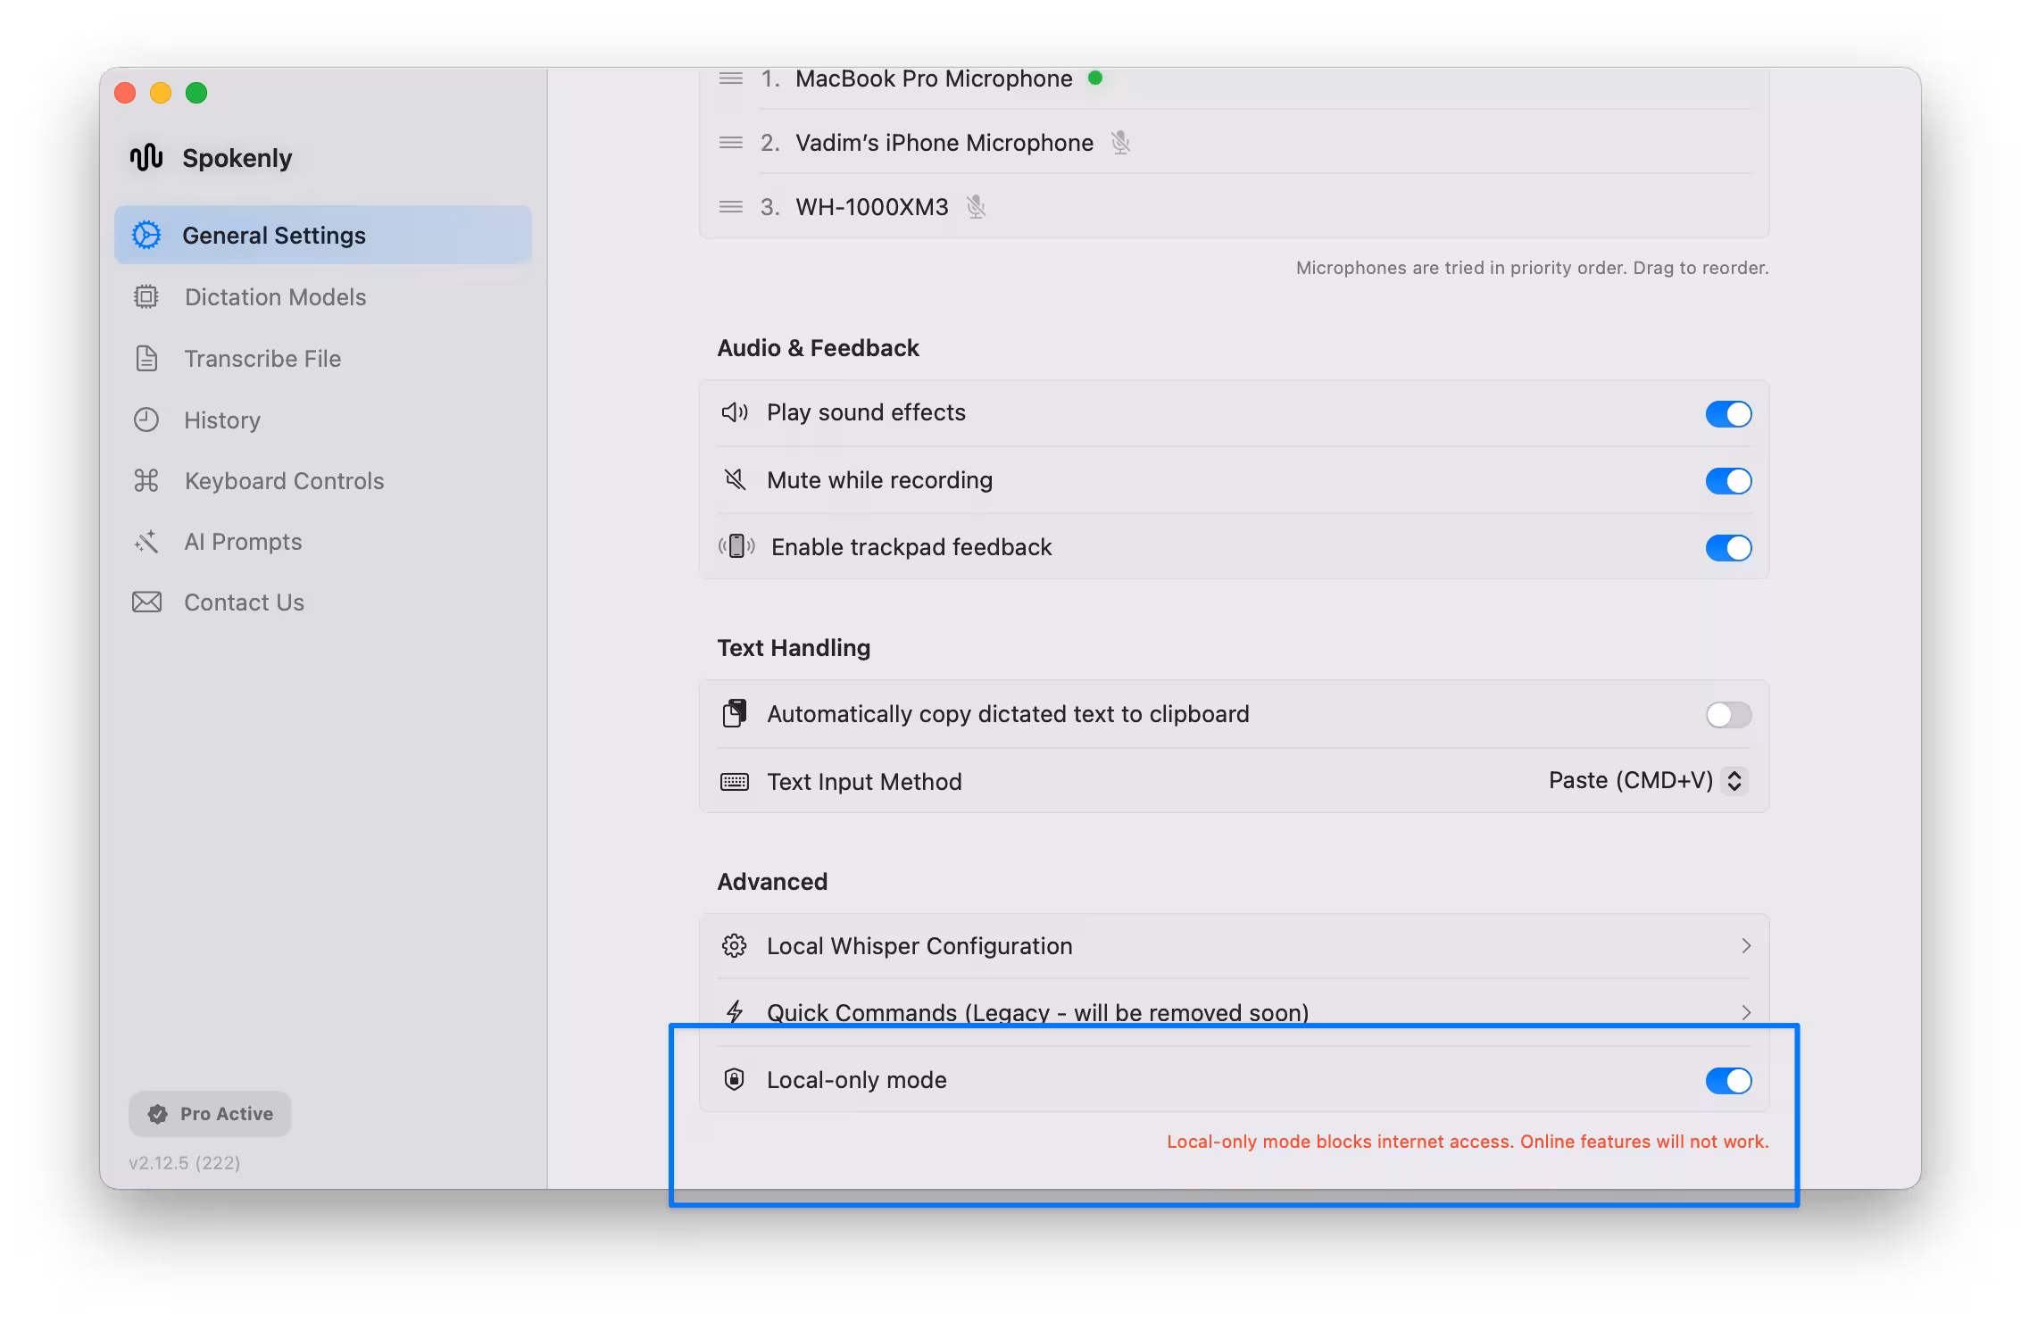Click drag handle for WH-1000XM3
This screenshot has height=1321, width=2021.
click(731, 206)
